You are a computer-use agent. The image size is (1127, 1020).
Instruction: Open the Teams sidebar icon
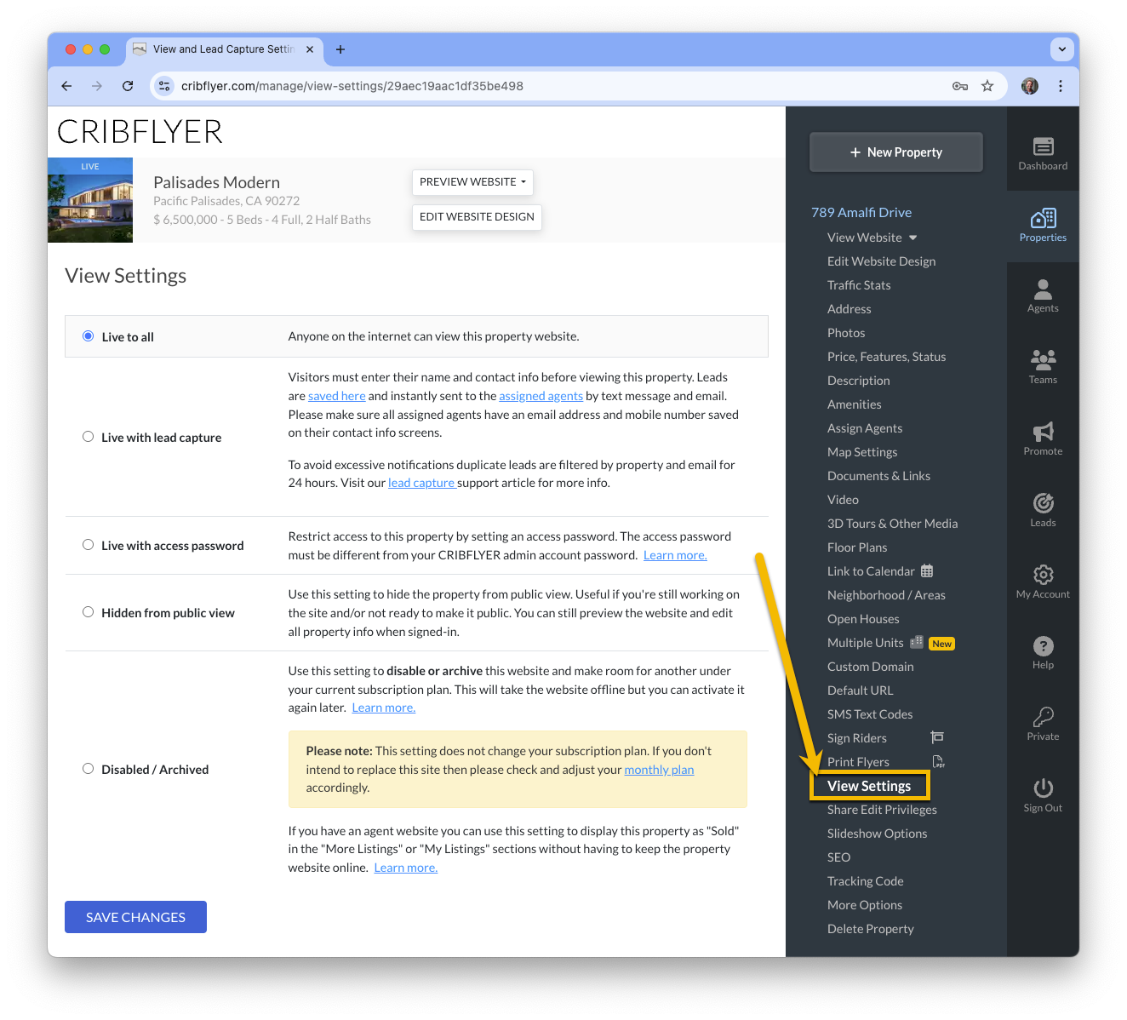[1043, 360]
